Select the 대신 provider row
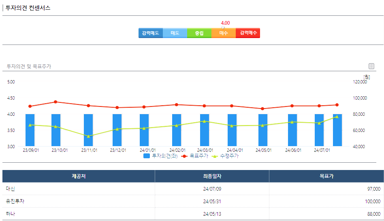This screenshot has width=384, height=221. click(x=193, y=189)
